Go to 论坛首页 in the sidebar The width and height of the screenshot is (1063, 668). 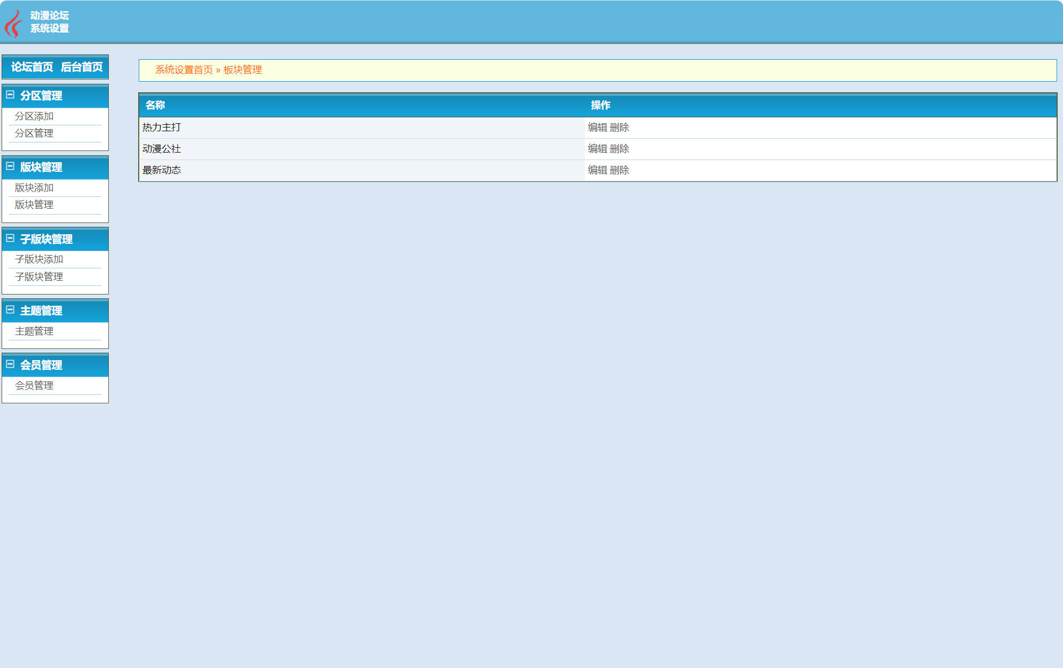tap(32, 67)
